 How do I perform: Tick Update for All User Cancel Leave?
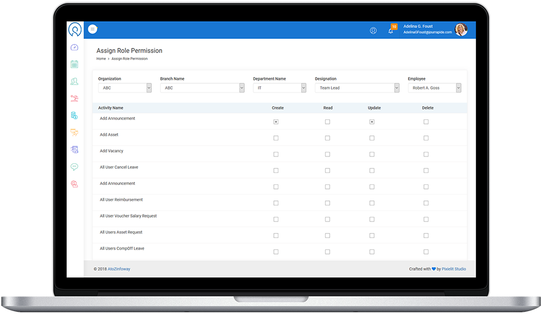tap(372, 171)
